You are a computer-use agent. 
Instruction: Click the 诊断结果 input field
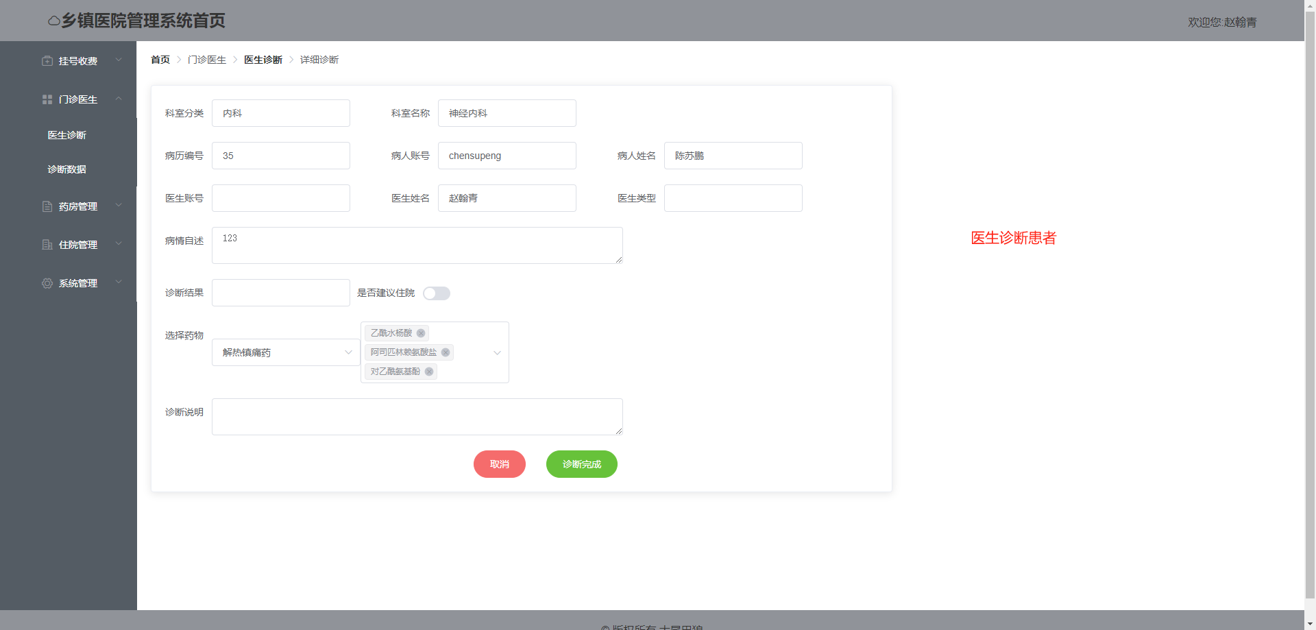click(x=281, y=293)
